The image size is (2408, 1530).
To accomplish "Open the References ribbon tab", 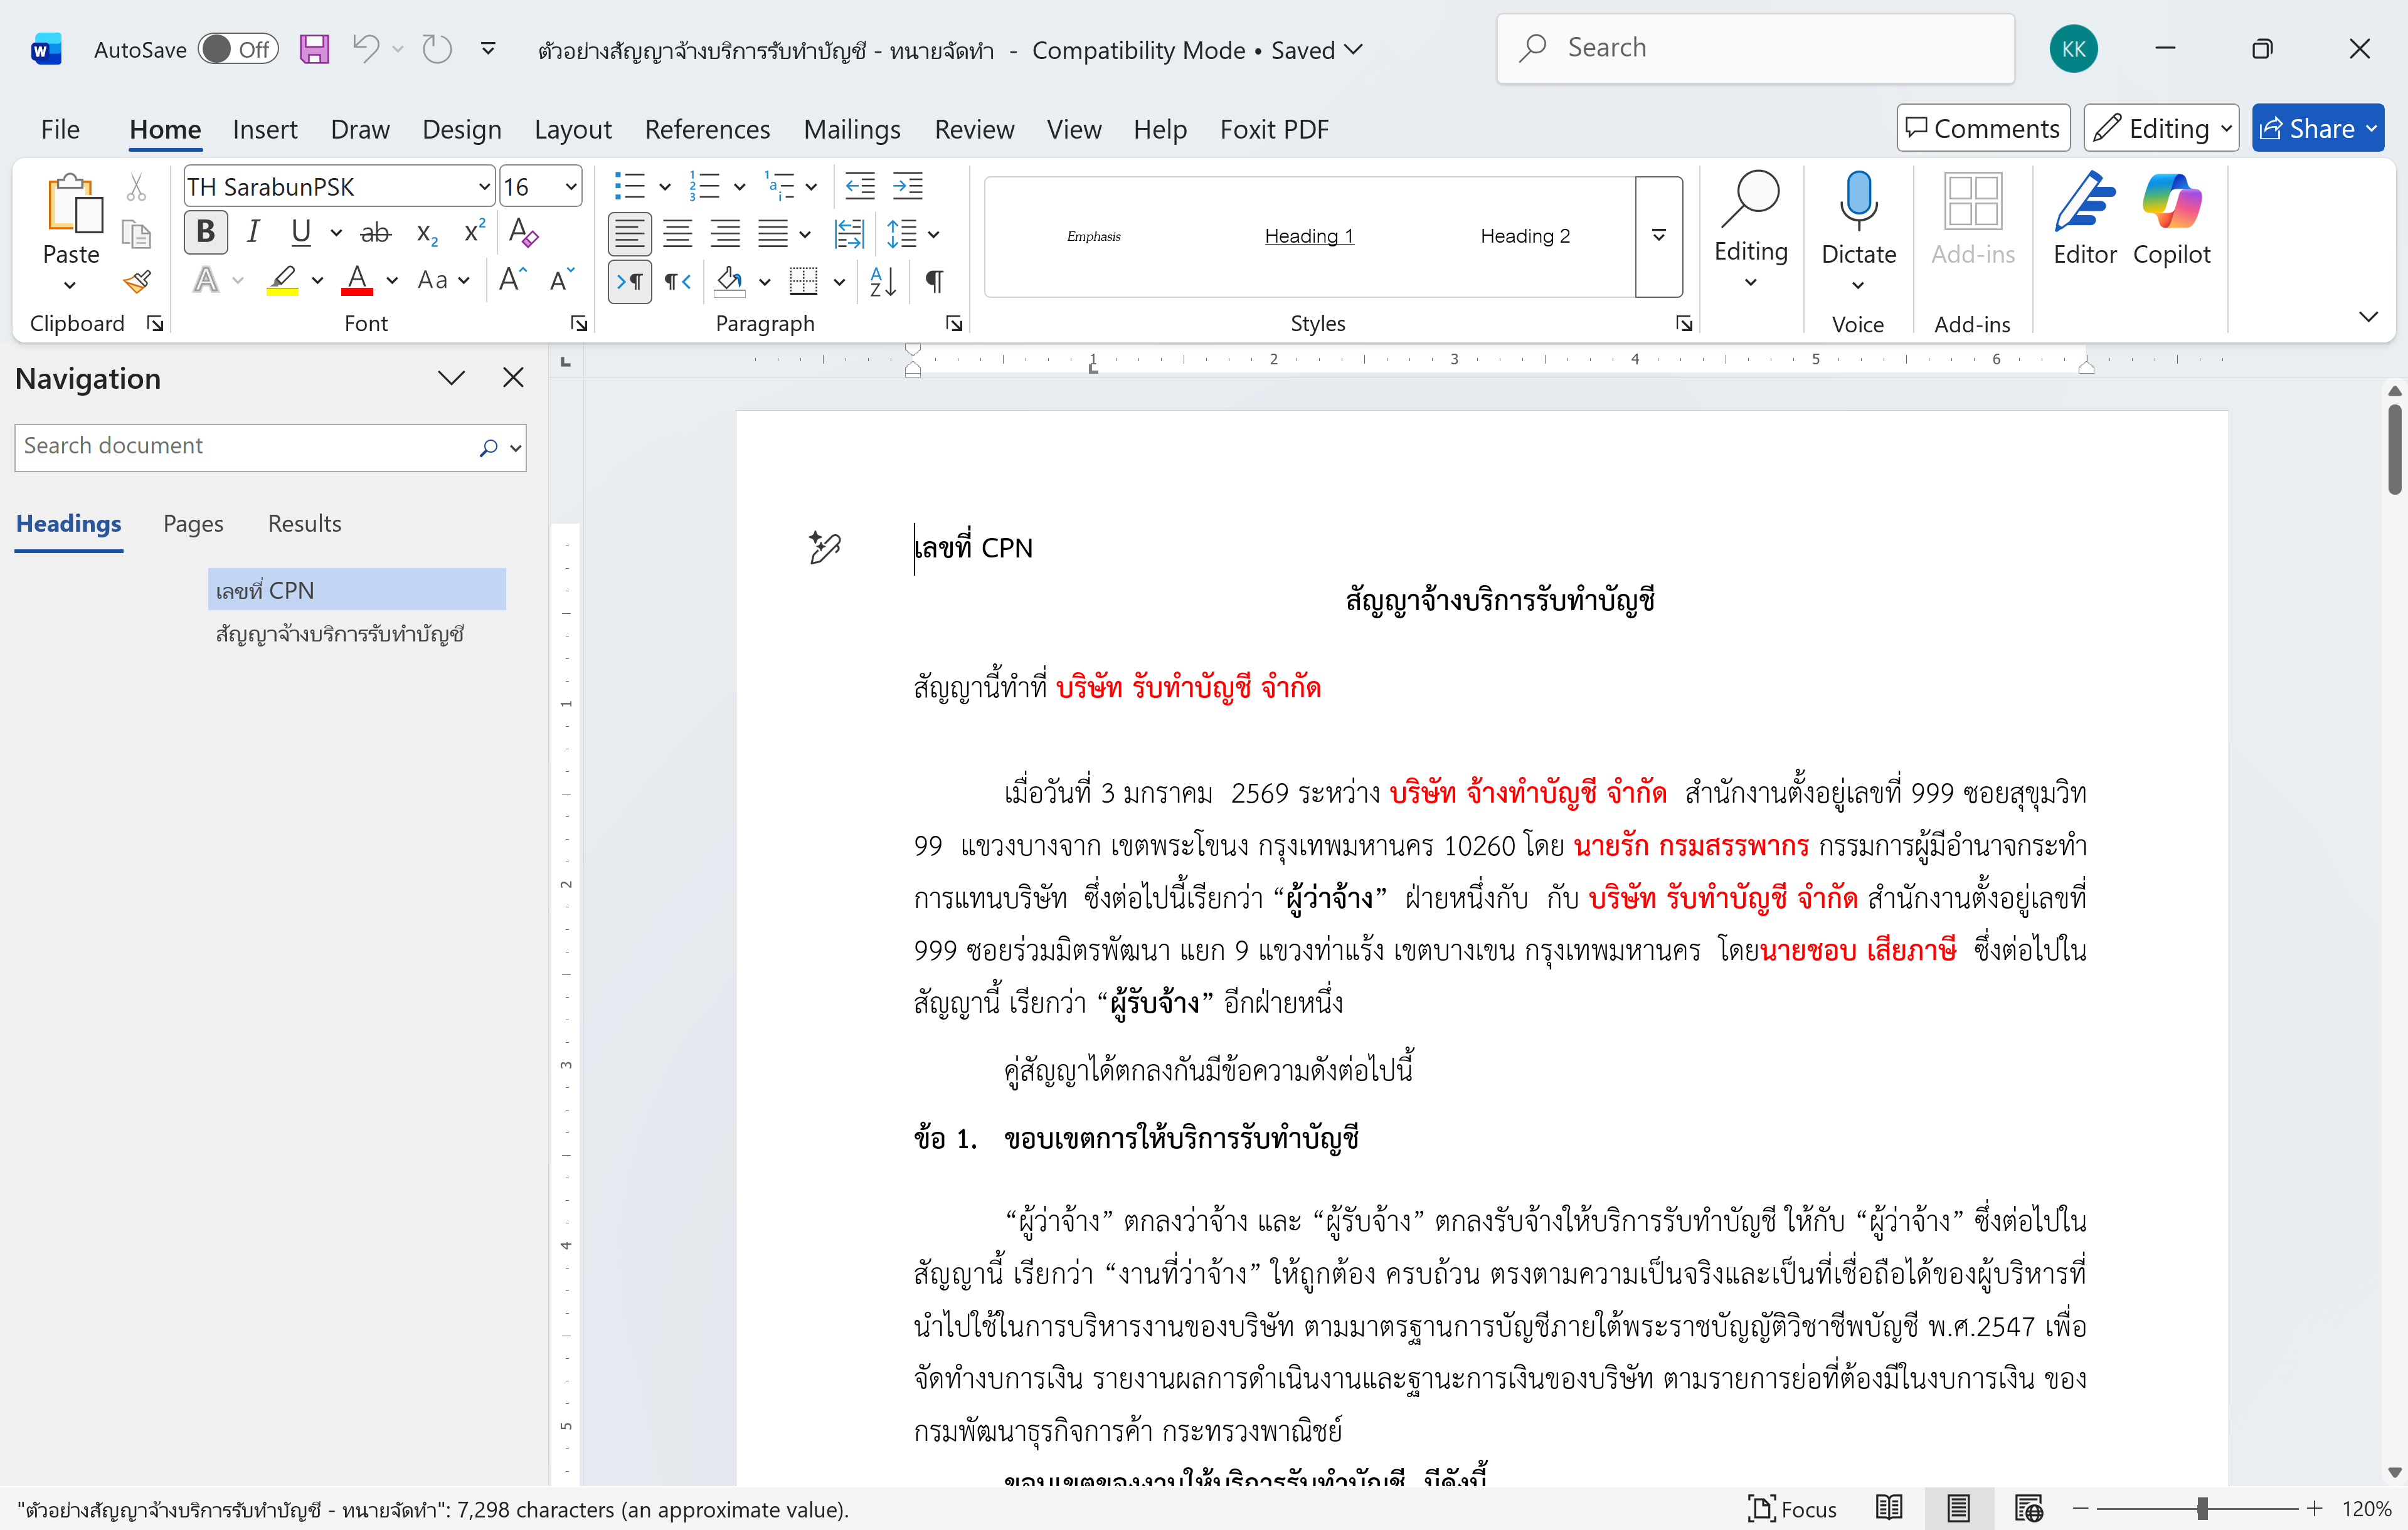I will click(706, 129).
